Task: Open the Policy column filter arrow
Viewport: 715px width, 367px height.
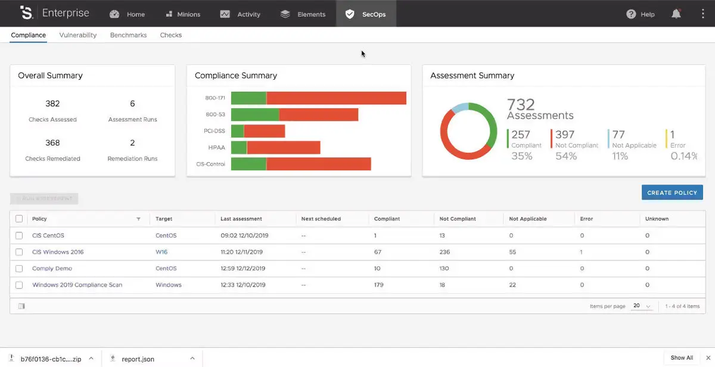Action: (x=139, y=219)
